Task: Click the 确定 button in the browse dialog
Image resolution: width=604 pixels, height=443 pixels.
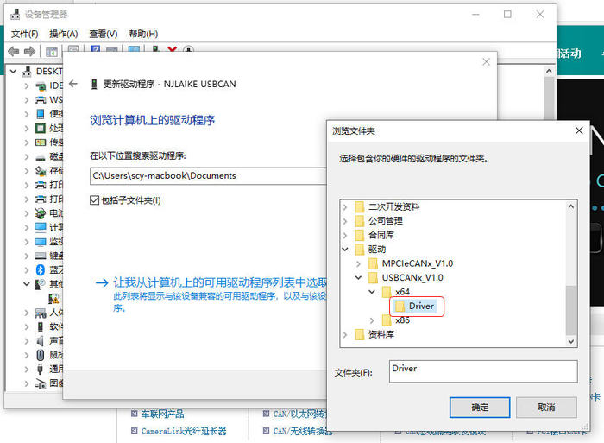Action: pos(480,408)
